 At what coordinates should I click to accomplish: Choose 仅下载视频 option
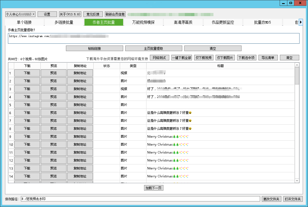point(203,58)
